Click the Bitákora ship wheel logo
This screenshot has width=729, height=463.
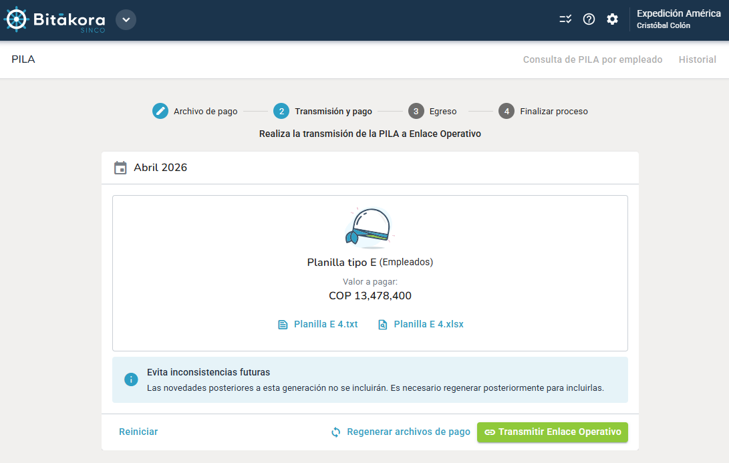(x=17, y=19)
